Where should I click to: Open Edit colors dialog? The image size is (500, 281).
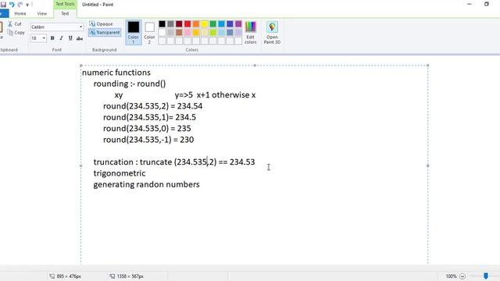(x=250, y=33)
